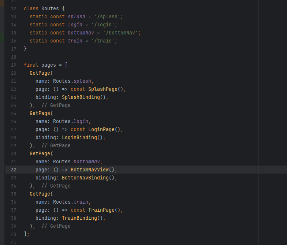Click the GetPage( call on line 20
Screen dimensions: 287x245
click(41, 73)
